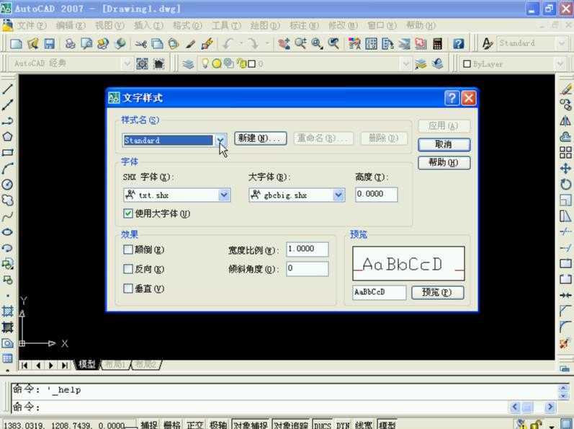Switch to the 模型 model tab

pyautogui.click(x=86, y=364)
